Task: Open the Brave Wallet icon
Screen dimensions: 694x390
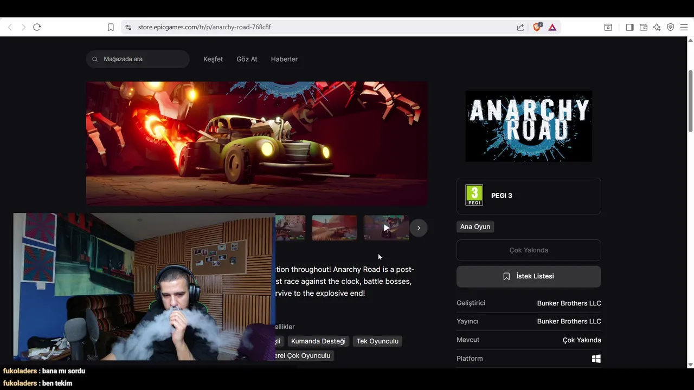Action: pyautogui.click(x=644, y=27)
